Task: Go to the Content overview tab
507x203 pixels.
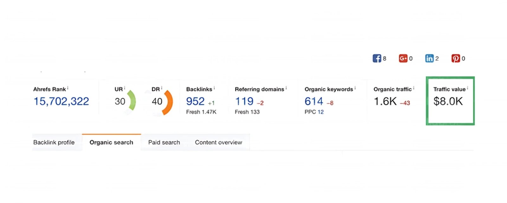Action: tap(219, 143)
